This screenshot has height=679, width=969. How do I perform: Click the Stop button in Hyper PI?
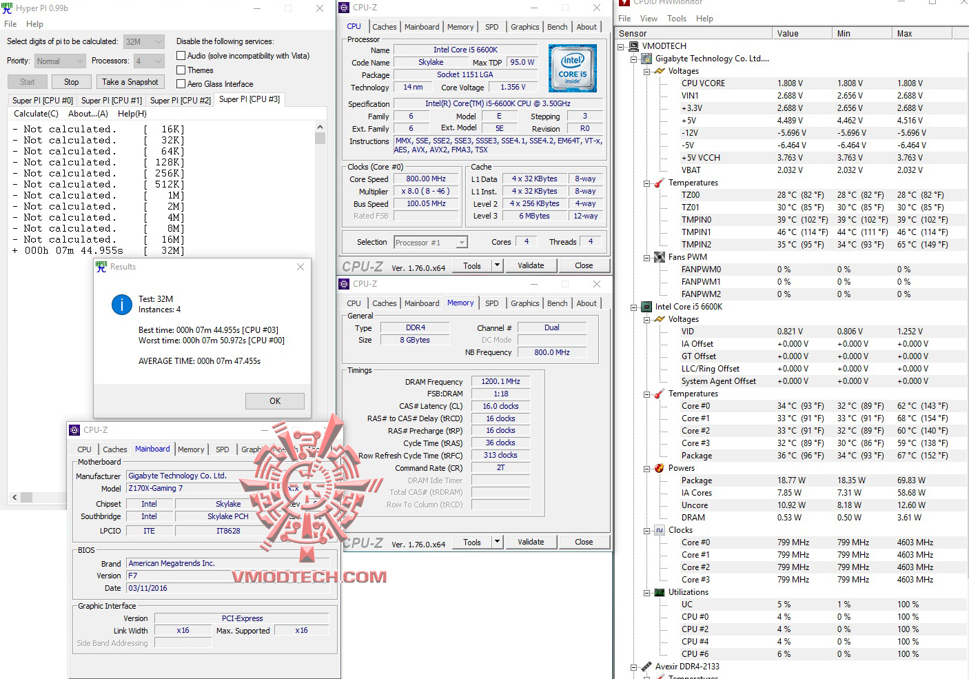tap(72, 82)
